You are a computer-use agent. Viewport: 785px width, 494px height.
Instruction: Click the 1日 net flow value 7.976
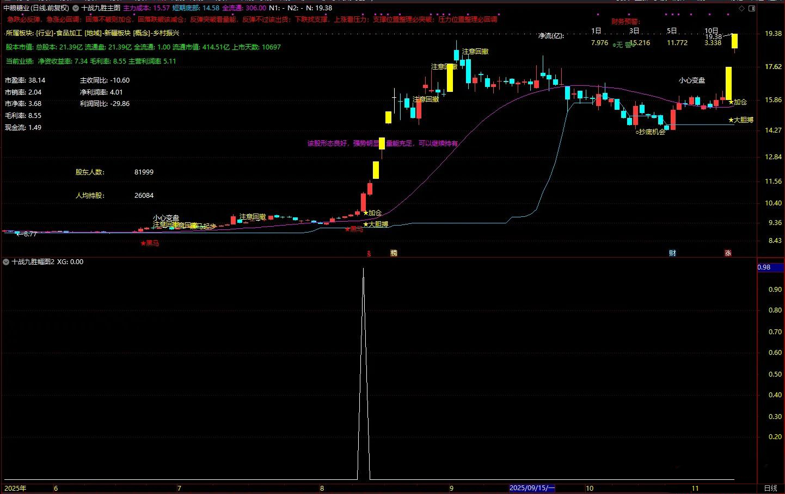point(599,43)
